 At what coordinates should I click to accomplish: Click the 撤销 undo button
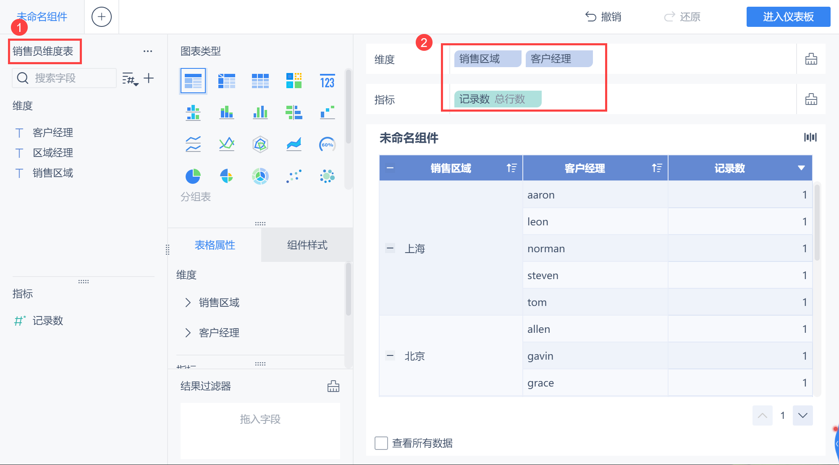click(x=603, y=17)
